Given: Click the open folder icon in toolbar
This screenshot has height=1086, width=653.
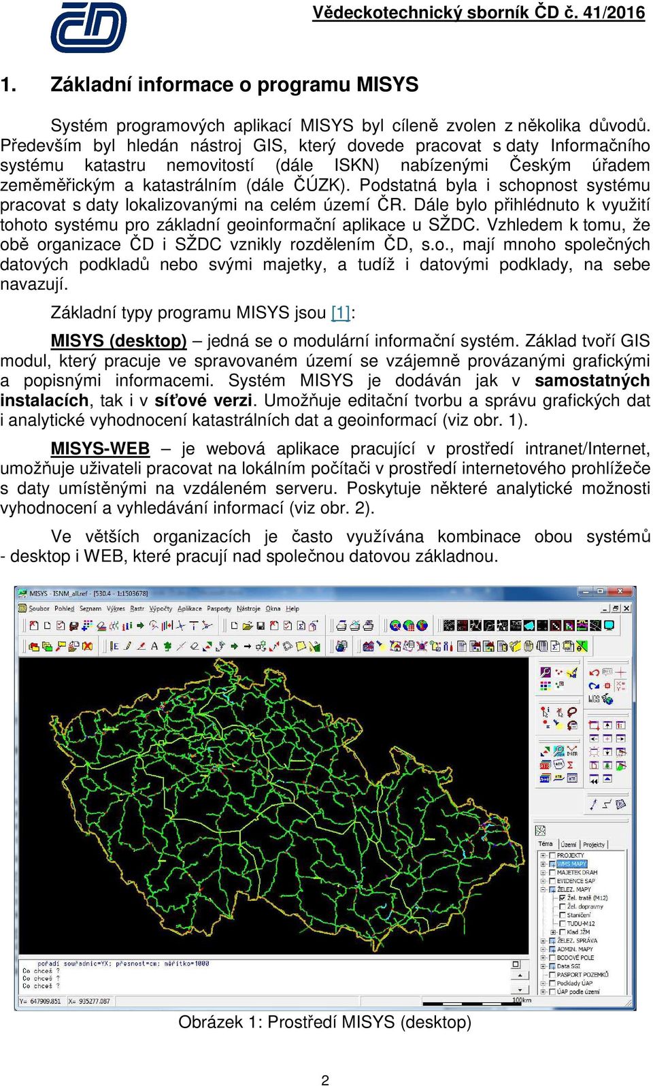Looking at the screenshot, I should coord(248,625).
